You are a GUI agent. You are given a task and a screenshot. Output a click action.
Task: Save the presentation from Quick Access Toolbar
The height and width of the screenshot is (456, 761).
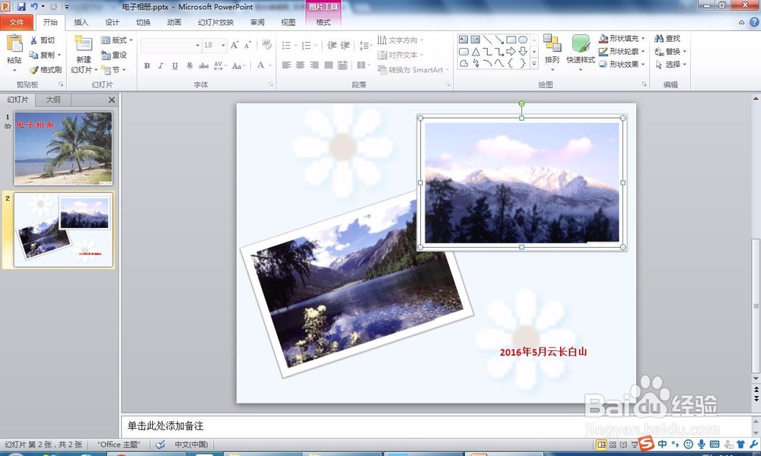[21, 7]
